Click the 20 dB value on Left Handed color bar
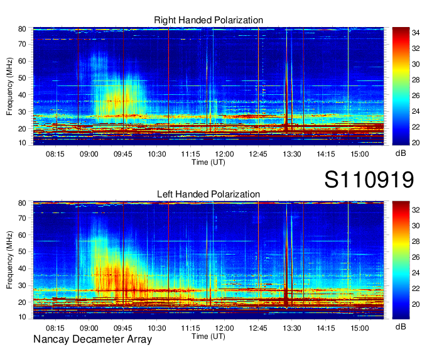The image size is (427, 347). pos(416,304)
